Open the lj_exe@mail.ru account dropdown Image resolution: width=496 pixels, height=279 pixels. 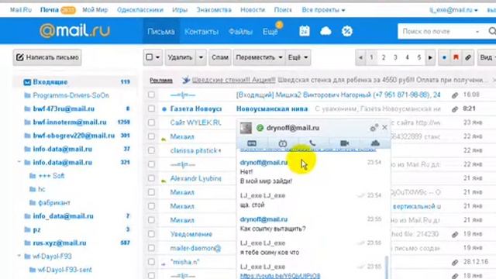coord(453,10)
